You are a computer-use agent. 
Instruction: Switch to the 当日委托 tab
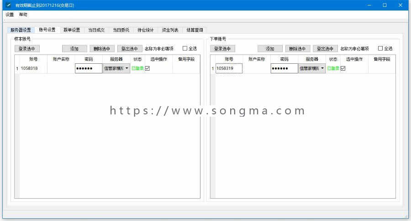click(x=121, y=30)
